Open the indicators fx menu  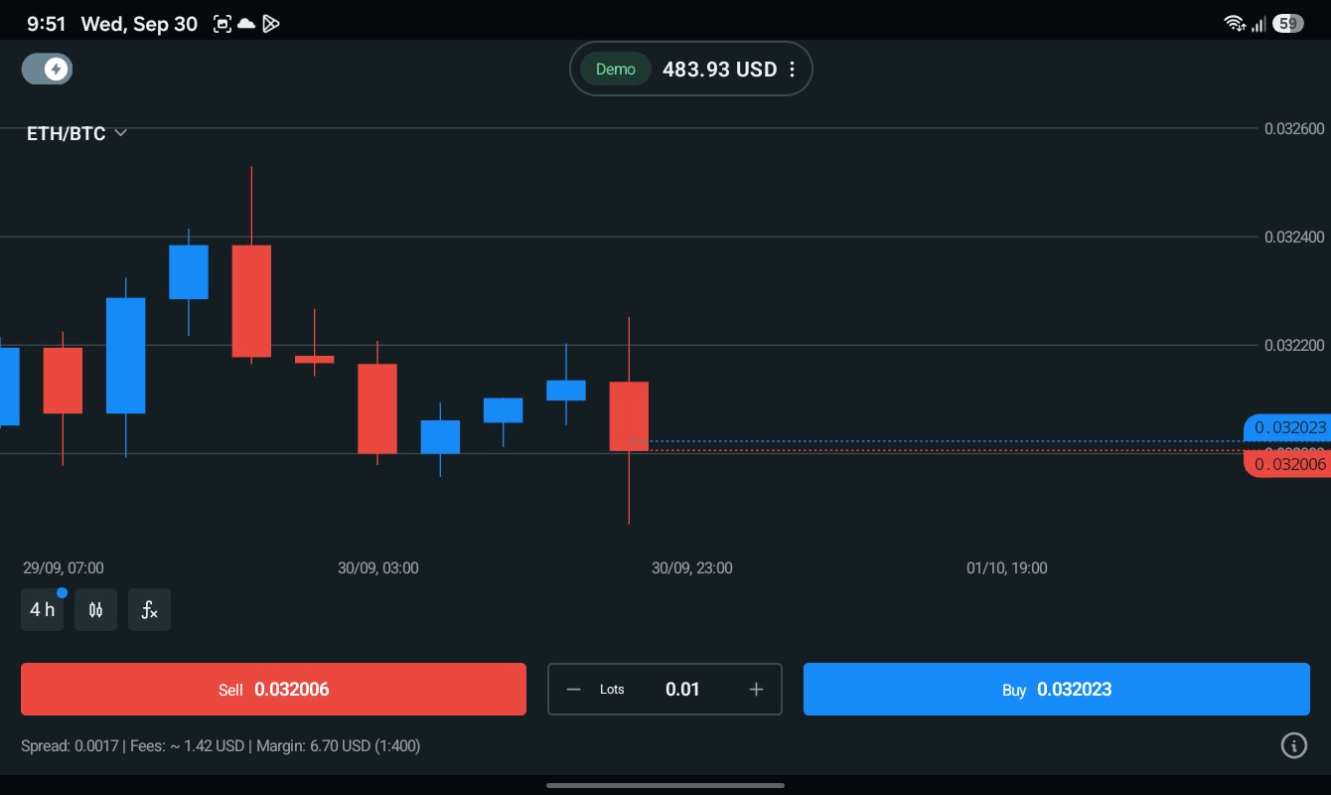pos(149,610)
